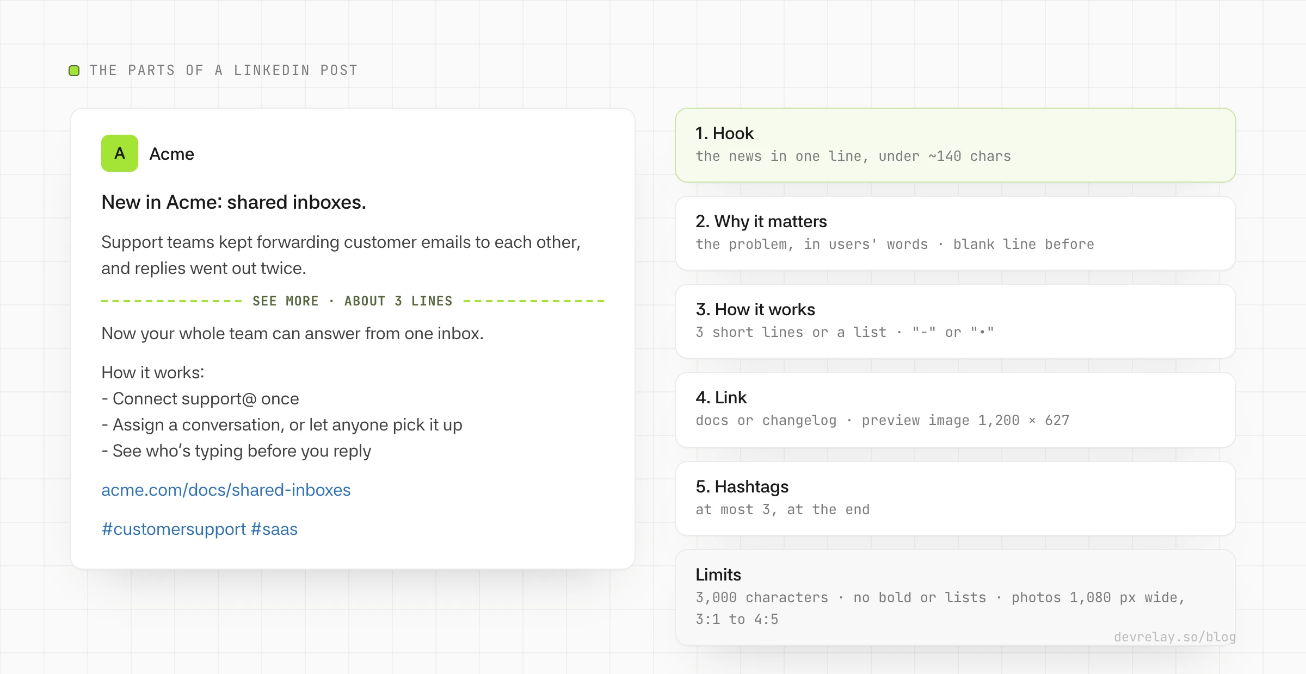Click the devrelay.so/blog credit
The image size is (1306, 674).
coord(1175,637)
